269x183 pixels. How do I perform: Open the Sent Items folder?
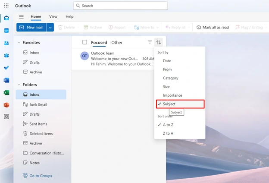pyautogui.click(x=41, y=124)
